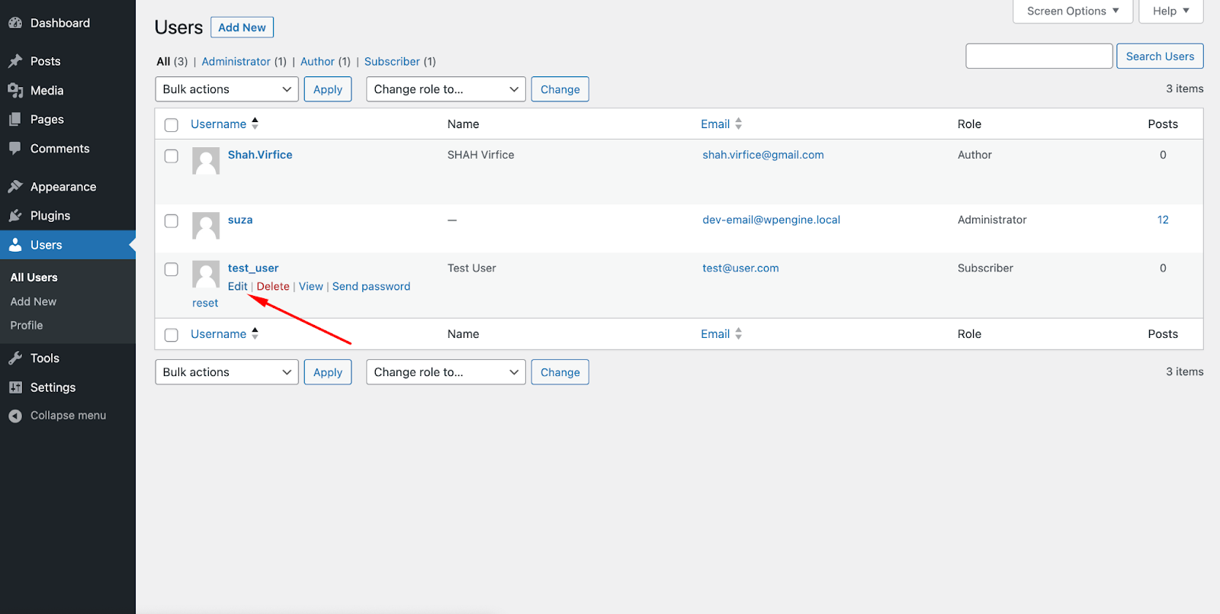The height and width of the screenshot is (614, 1220).
Task: Click the Comments speech bubble icon
Action: 15,149
